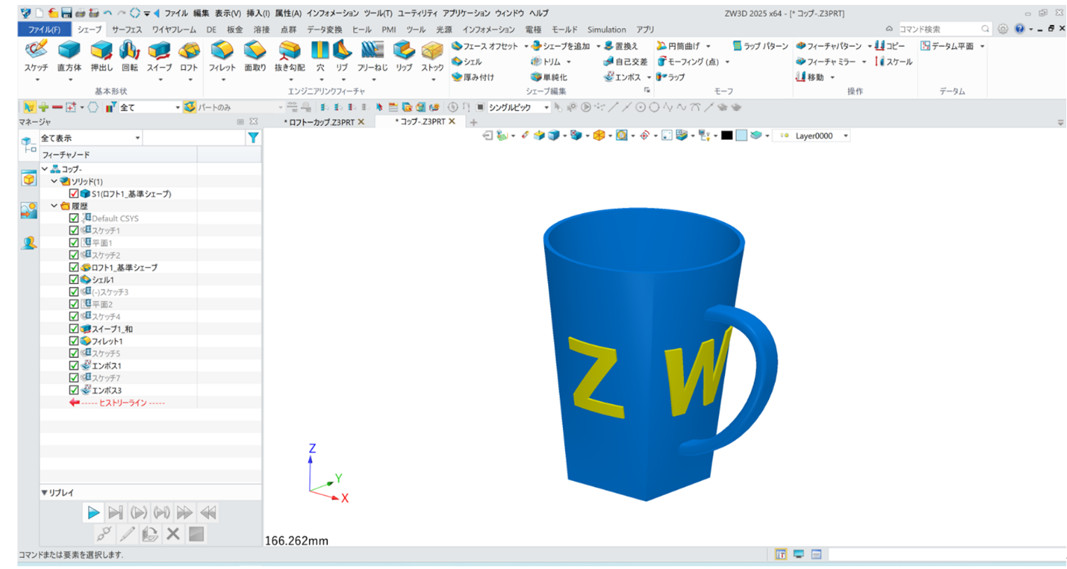Select the 穴 hole tool
The image size is (1067, 569).
pyautogui.click(x=320, y=56)
